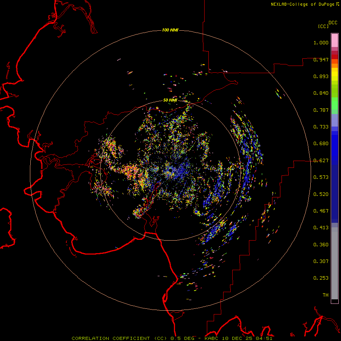This screenshot has width=341, height=341.
Task: Select the 0.893 legend value
Action: point(321,76)
